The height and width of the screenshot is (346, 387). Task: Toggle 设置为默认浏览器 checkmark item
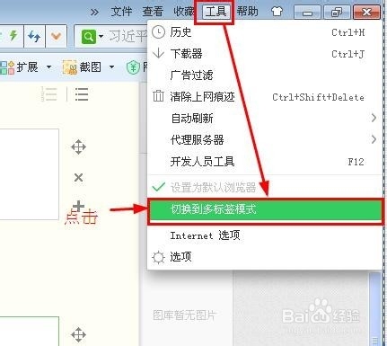(265, 188)
